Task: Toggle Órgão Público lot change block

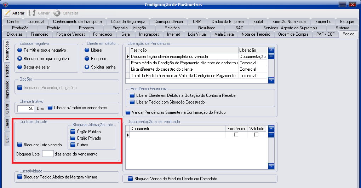Action: click(x=73, y=132)
